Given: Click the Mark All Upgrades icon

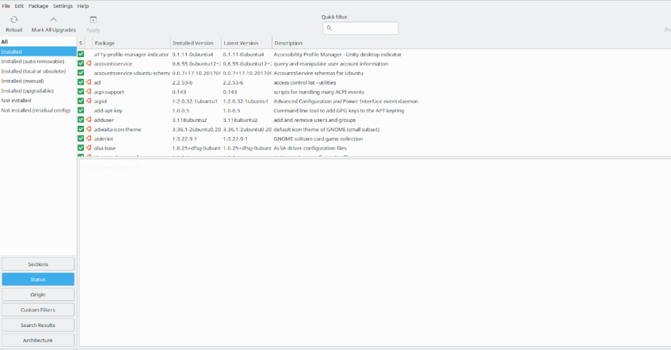Looking at the screenshot, I should coord(53,20).
